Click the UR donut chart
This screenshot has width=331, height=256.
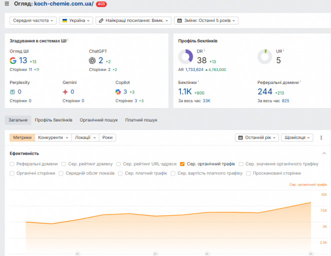click(265, 56)
